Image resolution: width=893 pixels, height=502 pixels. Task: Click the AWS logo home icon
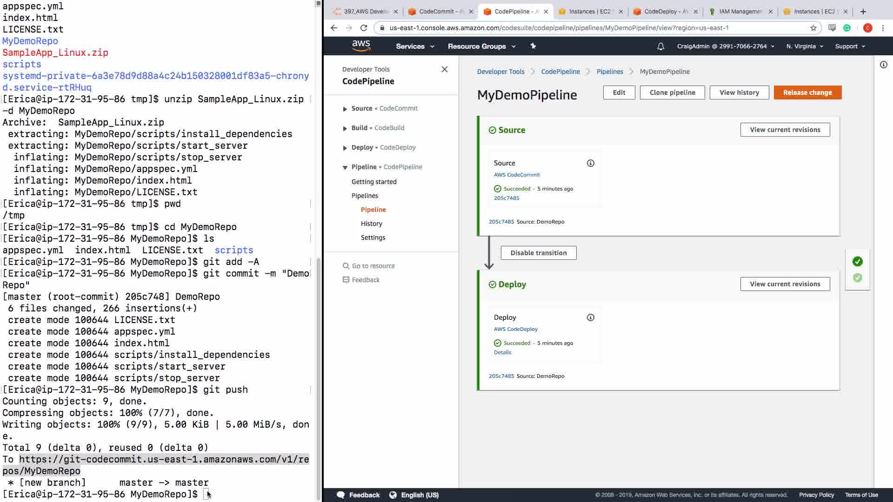(361, 46)
